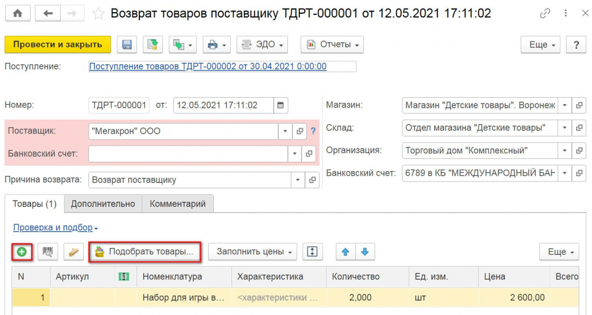Open Проверка и подбор link menu
Image resolution: width=592 pixels, height=315 pixels.
pos(55,228)
